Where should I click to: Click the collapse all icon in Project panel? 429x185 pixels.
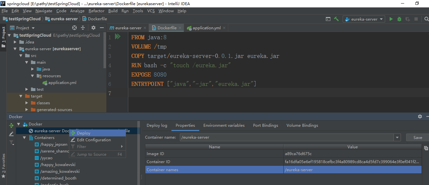[83, 28]
